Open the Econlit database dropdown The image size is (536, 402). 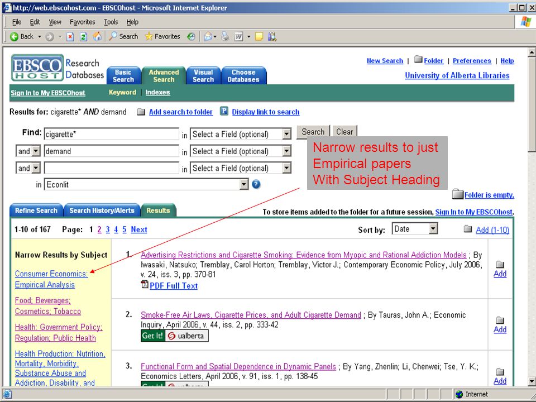tap(146, 185)
